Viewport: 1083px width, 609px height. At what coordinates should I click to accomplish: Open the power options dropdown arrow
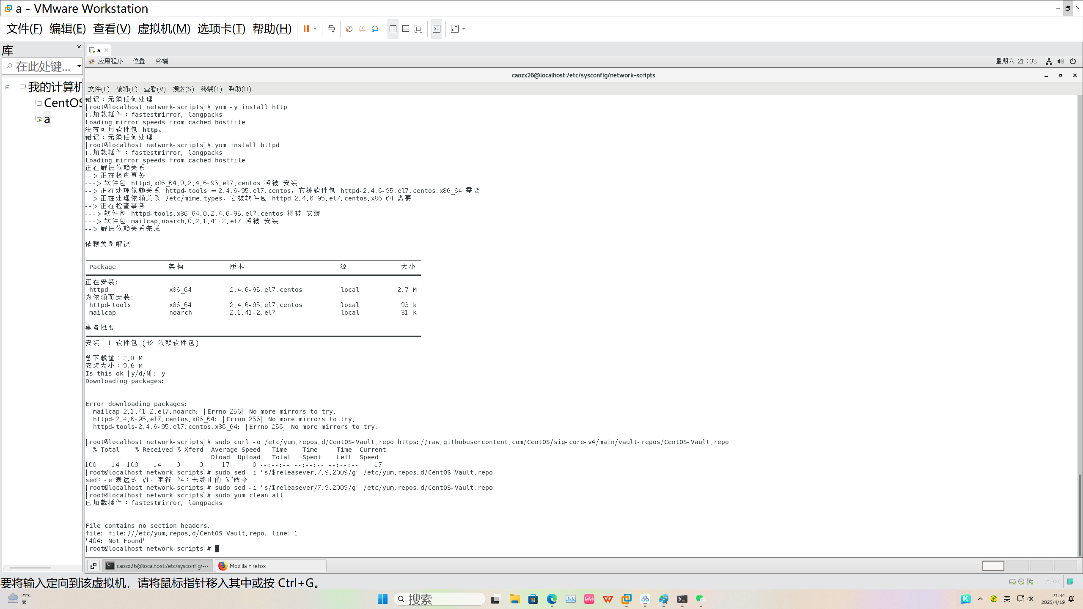(x=315, y=29)
